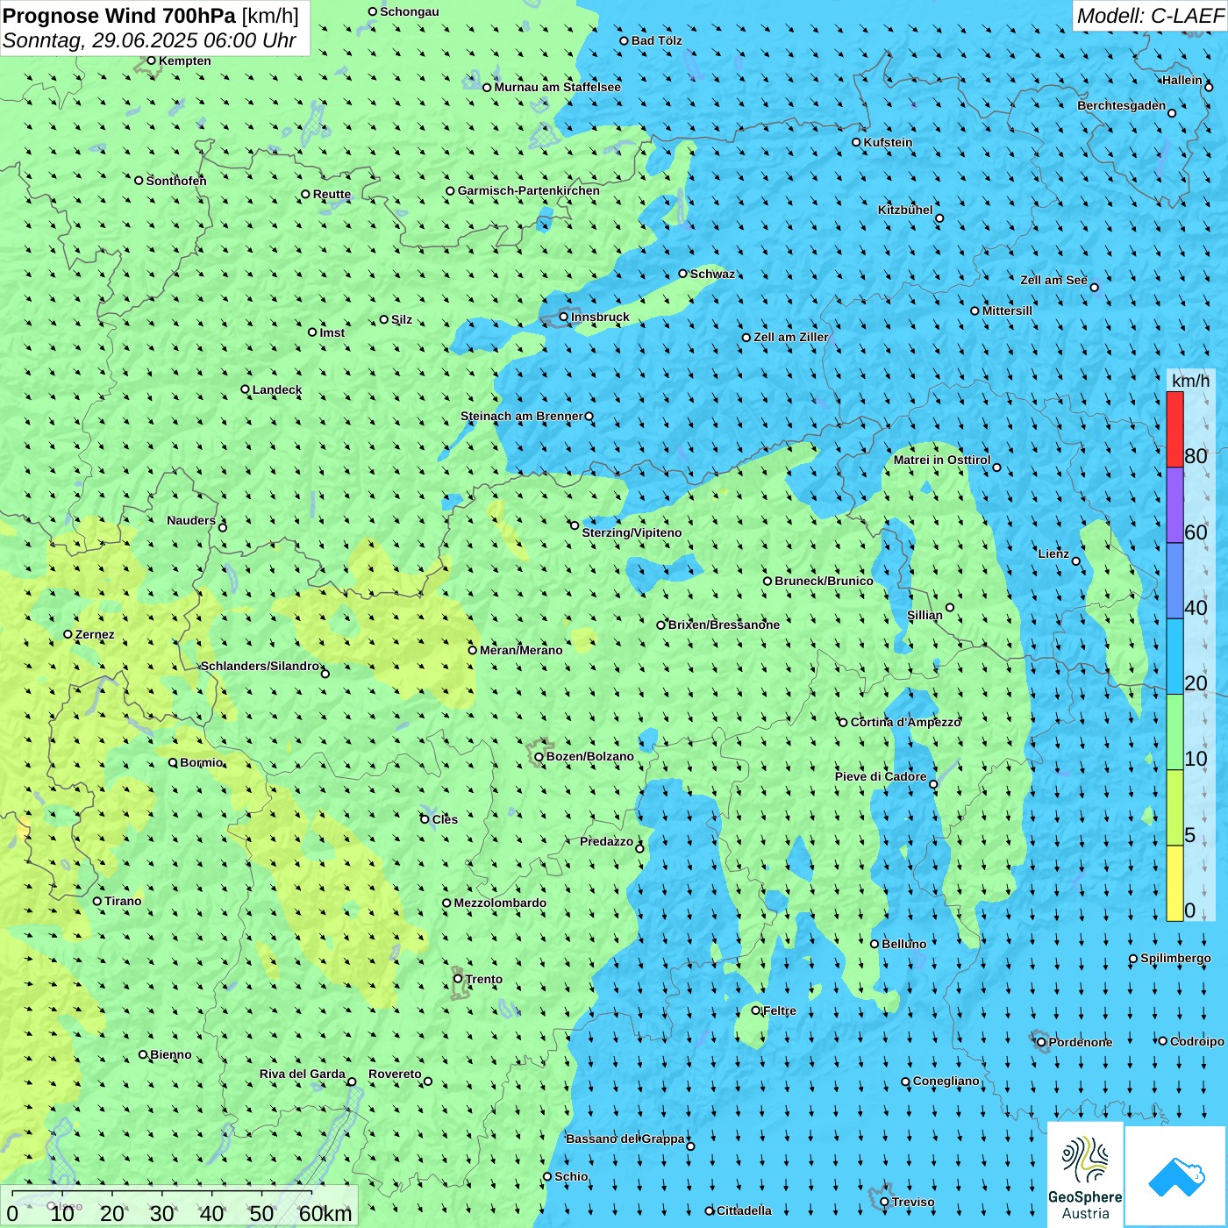Select the Berchtesgaden label
The image size is (1228, 1228).
pos(1122,105)
